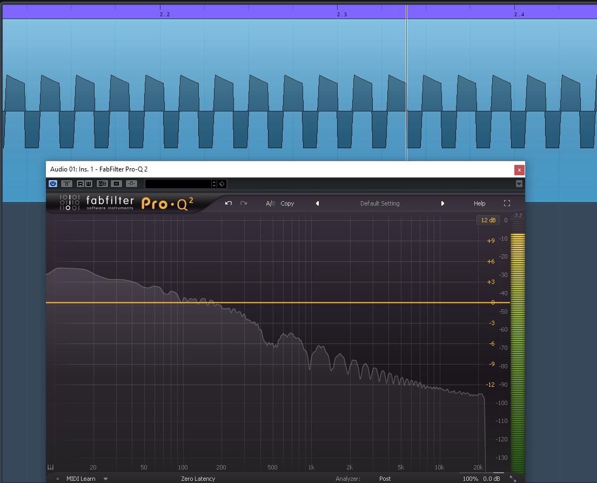The width and height of the screenshot is (597, 483).
Task: Open the MIDI Learn dropdown arrow
Action: point(105,479)
